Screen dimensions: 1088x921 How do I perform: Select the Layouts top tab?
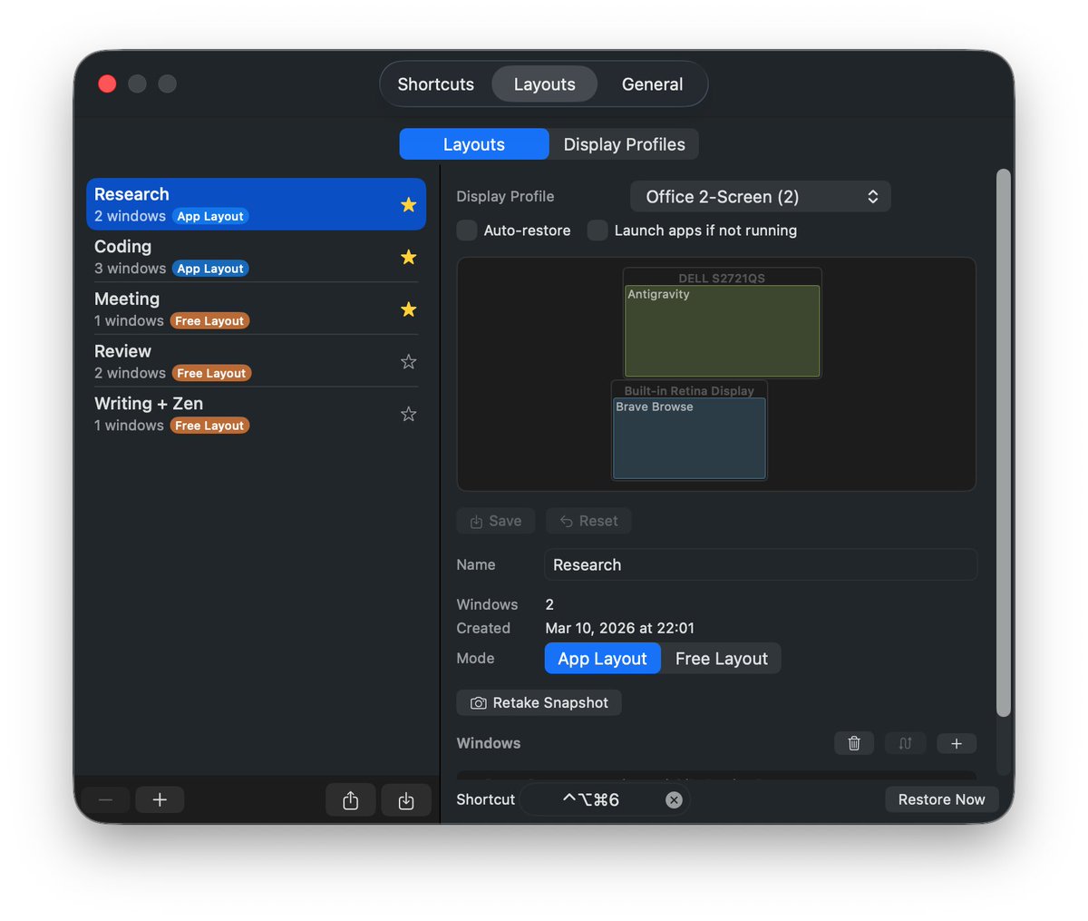(544, 84)
